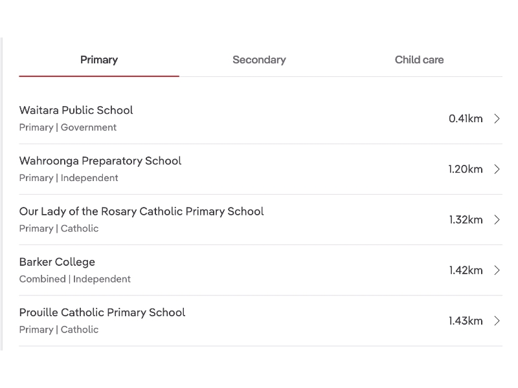Switch to the Secondary tab

[x=259, y=60]
